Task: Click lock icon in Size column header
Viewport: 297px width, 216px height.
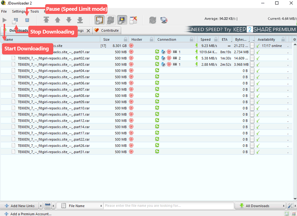Action: tap(125, 39)
